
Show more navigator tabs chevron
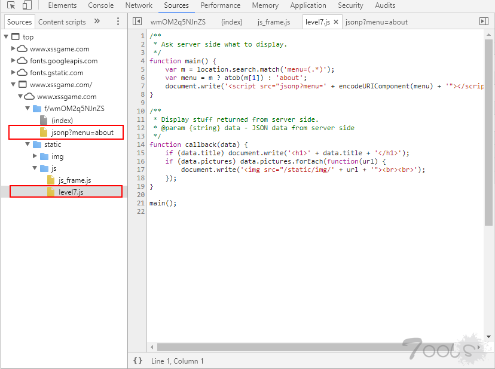coord(97,21)
